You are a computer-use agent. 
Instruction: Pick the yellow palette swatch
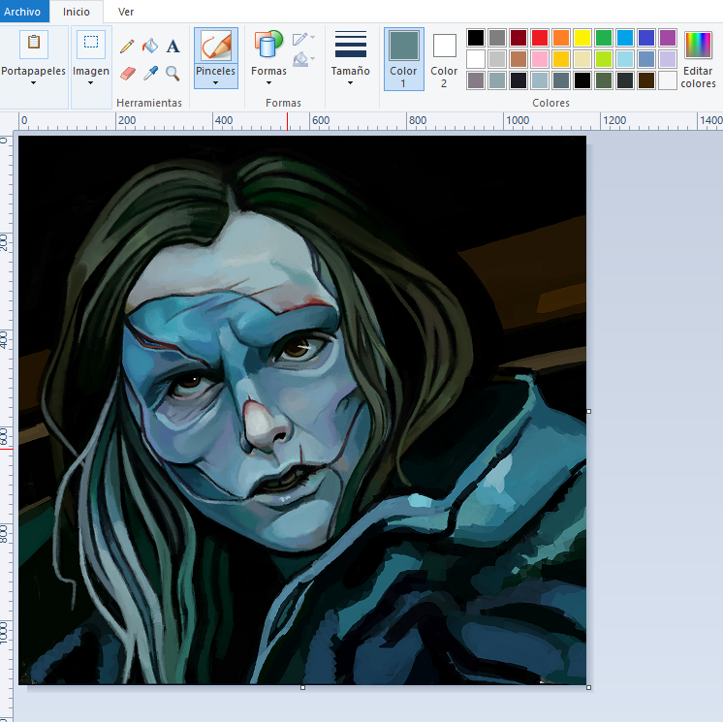[x=582, y=38]
